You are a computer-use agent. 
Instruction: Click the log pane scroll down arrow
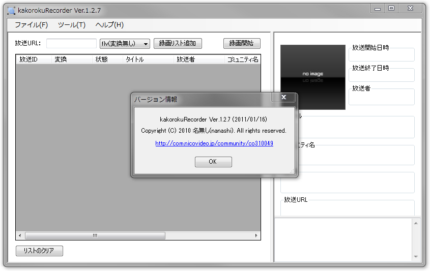(416, 256)
